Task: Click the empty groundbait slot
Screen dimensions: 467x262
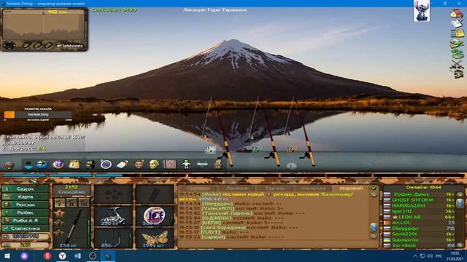Action: tap(113, 194)
